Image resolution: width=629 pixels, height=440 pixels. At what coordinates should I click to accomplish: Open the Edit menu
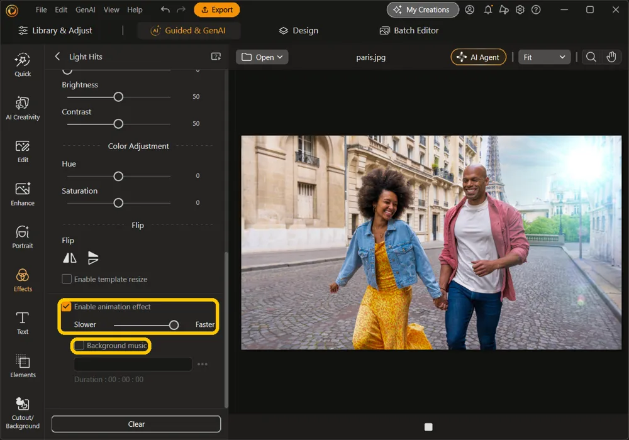61,9
